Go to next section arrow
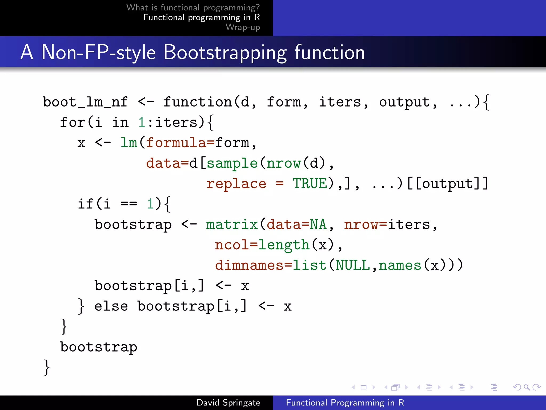The width and height of the screenshot is (546, 410). click(x=472, y=387)
